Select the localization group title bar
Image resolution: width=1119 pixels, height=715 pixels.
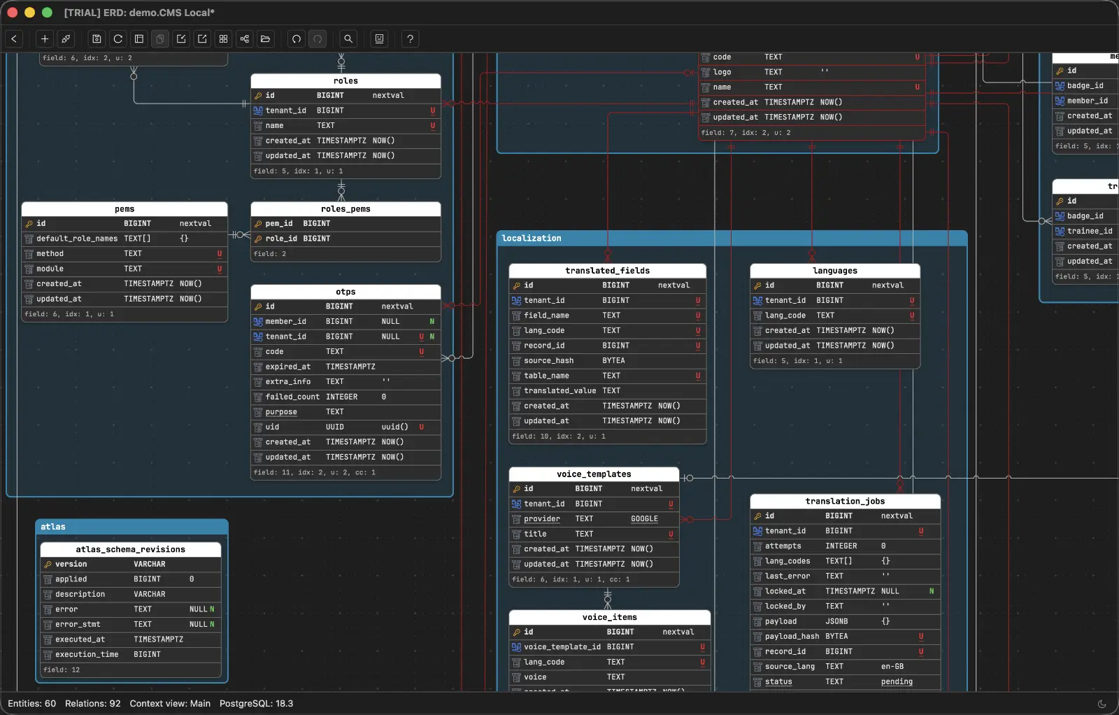732,239
